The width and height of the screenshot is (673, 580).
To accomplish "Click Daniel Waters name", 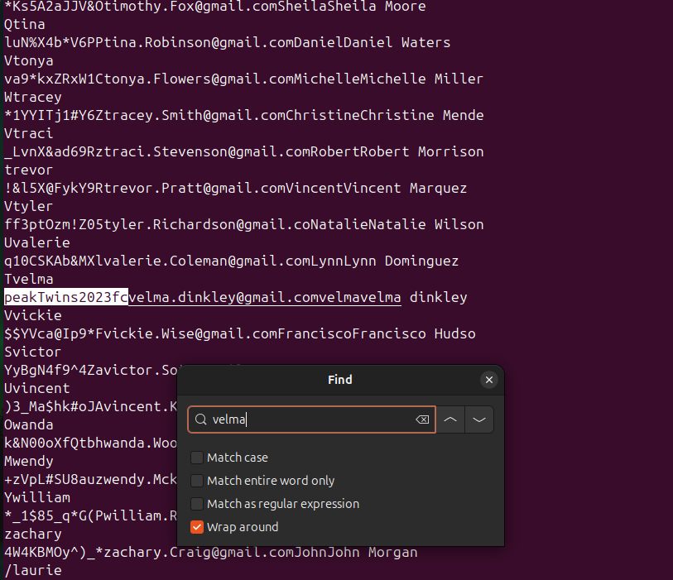I will click(397, 42).
